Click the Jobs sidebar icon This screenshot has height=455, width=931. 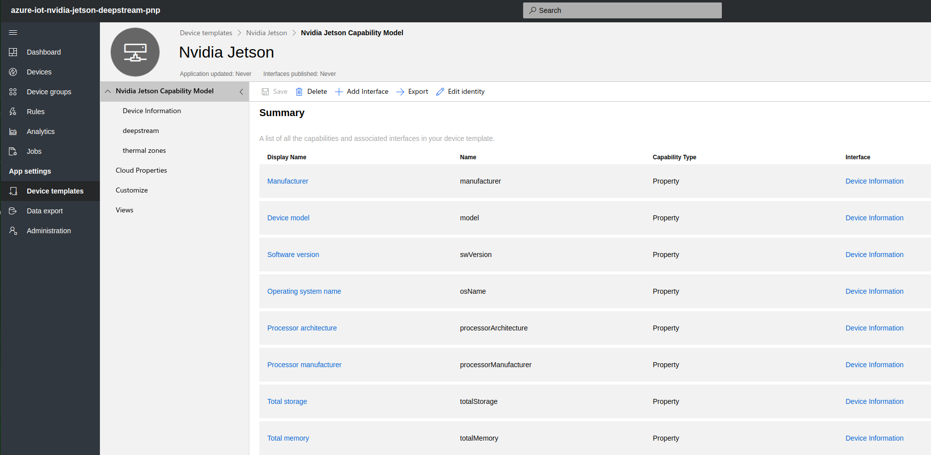(x=13, y=151)
